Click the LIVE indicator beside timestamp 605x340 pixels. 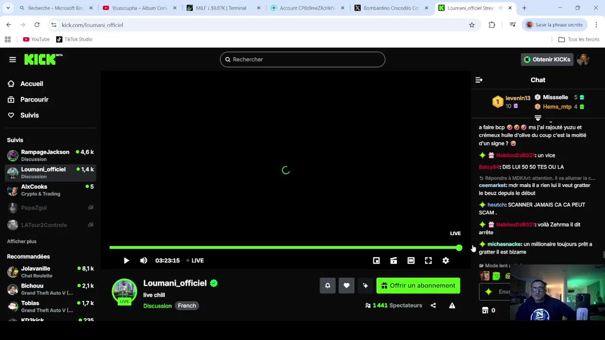click(x=195, y=261)
